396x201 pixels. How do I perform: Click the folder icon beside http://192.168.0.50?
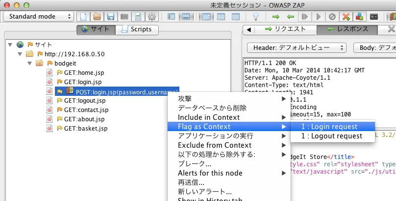(x=30, y=54)
